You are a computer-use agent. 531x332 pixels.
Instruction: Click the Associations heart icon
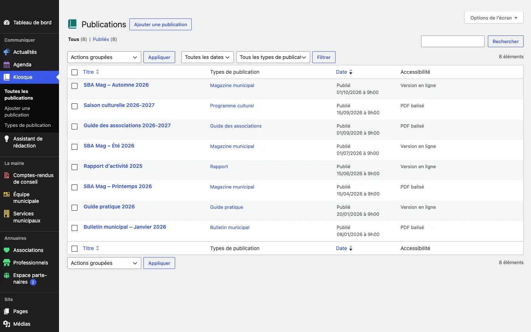click(7, 250)
